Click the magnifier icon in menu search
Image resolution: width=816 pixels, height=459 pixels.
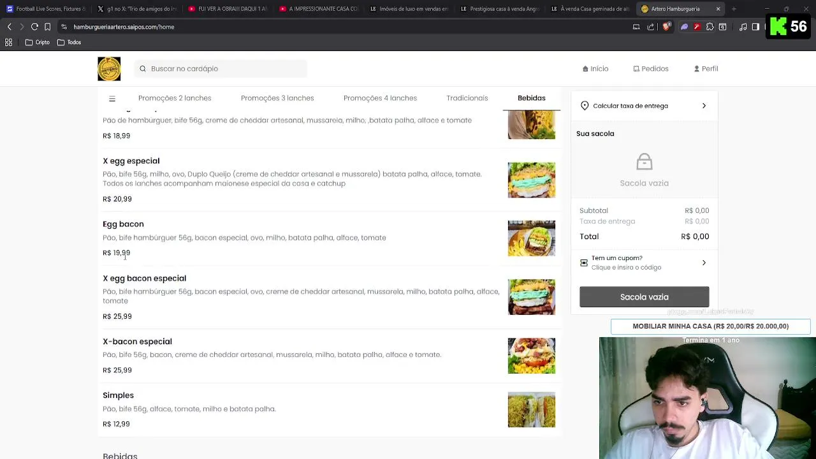(x=143, y=69)
